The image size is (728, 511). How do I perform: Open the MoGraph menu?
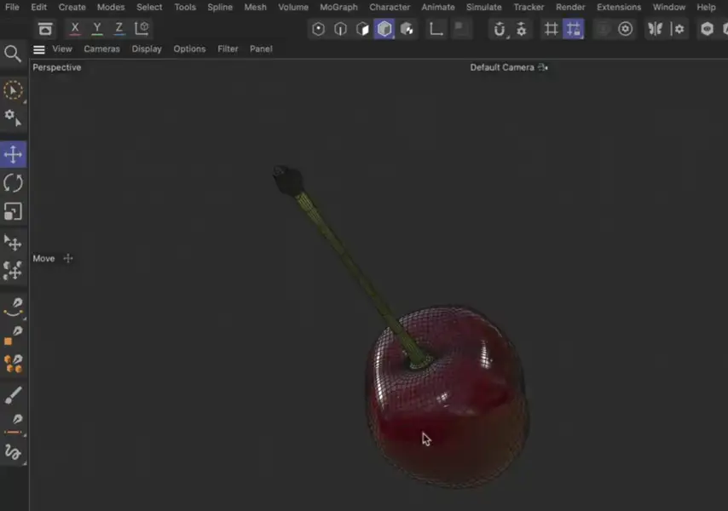pyautogui.click(x=338, y=7)
